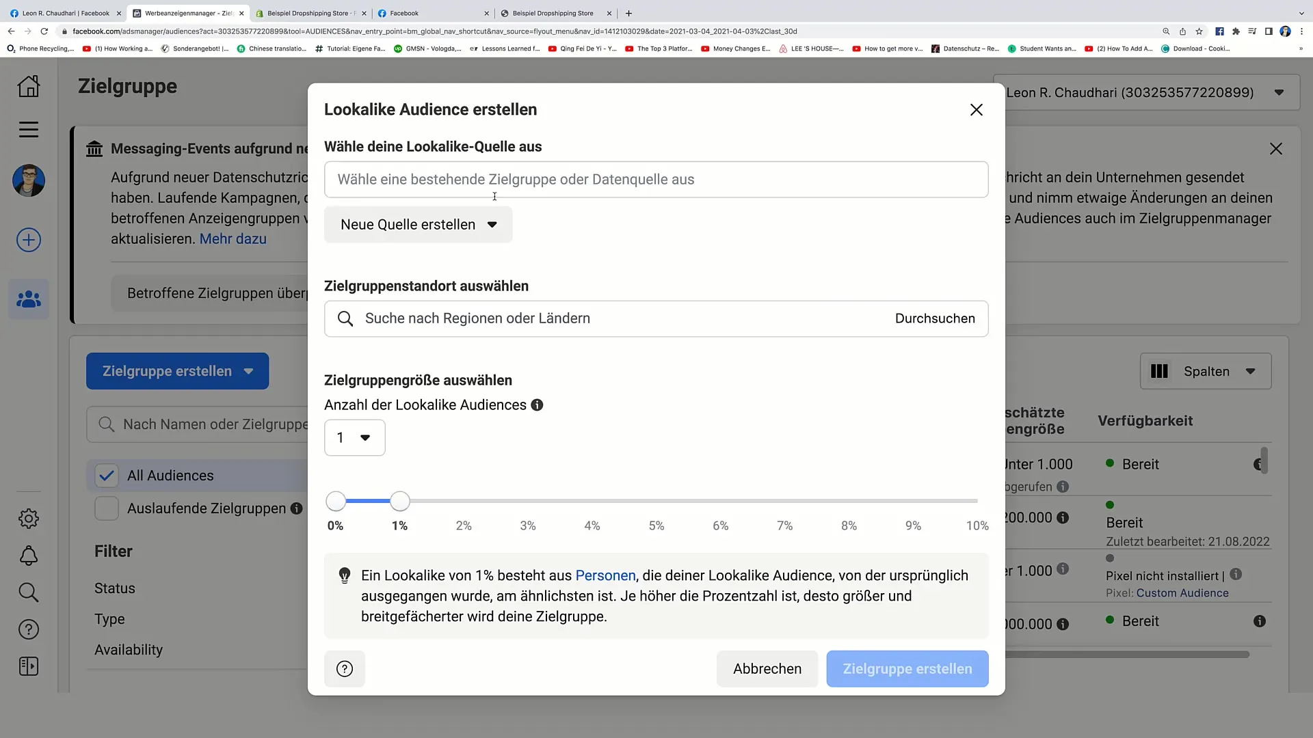Expand the Zielgruppe erstellen dropdown arrow
1313x738 pixels.
point(248,371)
